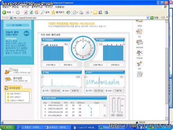173x130 pixels.
Task: Open the VOIP test icon
Action: point(139,64)
